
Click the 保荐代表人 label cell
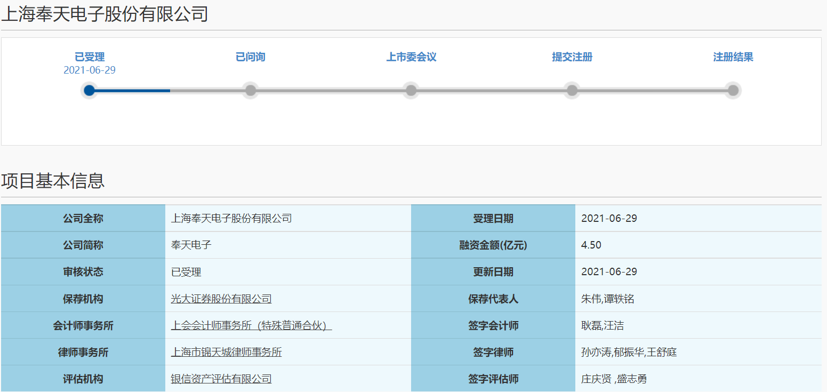tap(493, 299)
